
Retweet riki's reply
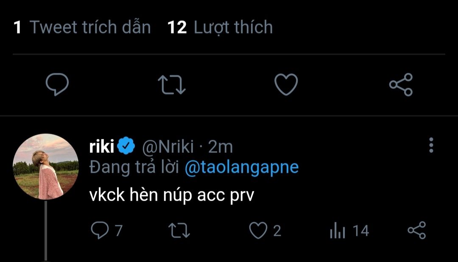179,231
